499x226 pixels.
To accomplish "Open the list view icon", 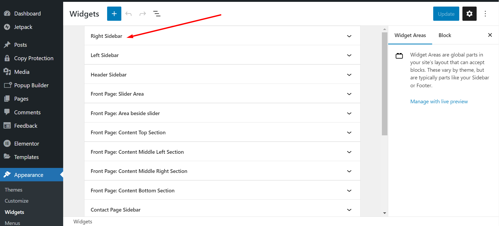I will [x=157, y=14].
